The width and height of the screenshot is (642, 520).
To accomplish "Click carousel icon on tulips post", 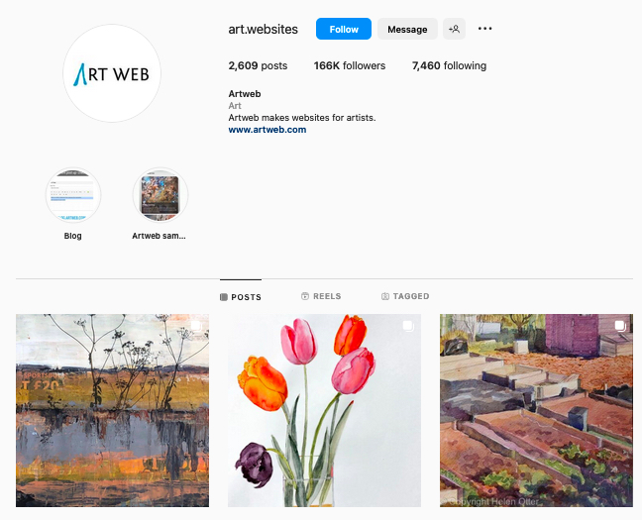I will (408, 326).
